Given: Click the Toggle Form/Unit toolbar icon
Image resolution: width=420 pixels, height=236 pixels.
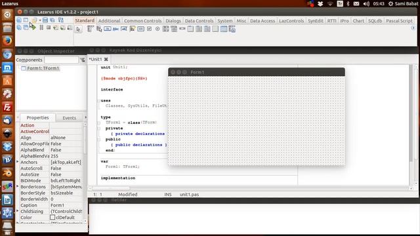Looking at the screenshot, I should [61, 20].
